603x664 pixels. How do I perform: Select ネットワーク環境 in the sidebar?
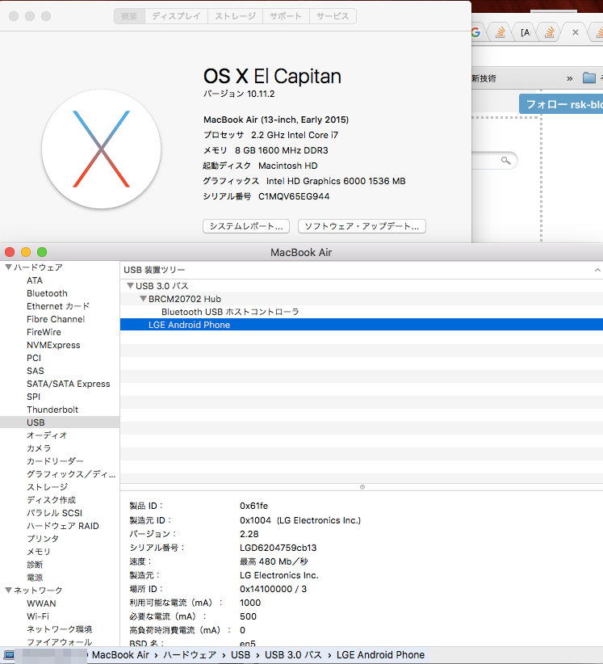[59, 629]
